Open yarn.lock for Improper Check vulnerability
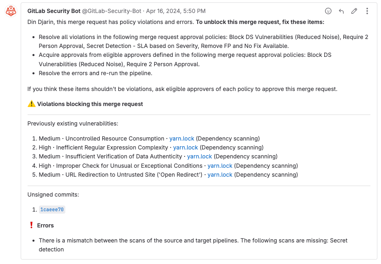Image resolution: width=381 pixels, height=264 pixels. pyautogui.click(x=220, y=166)
